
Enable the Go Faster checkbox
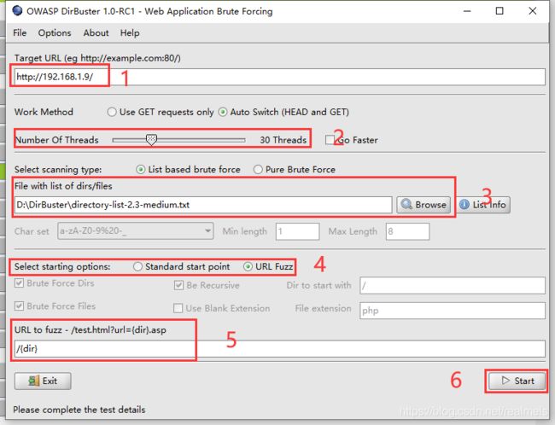click(330, 140)
